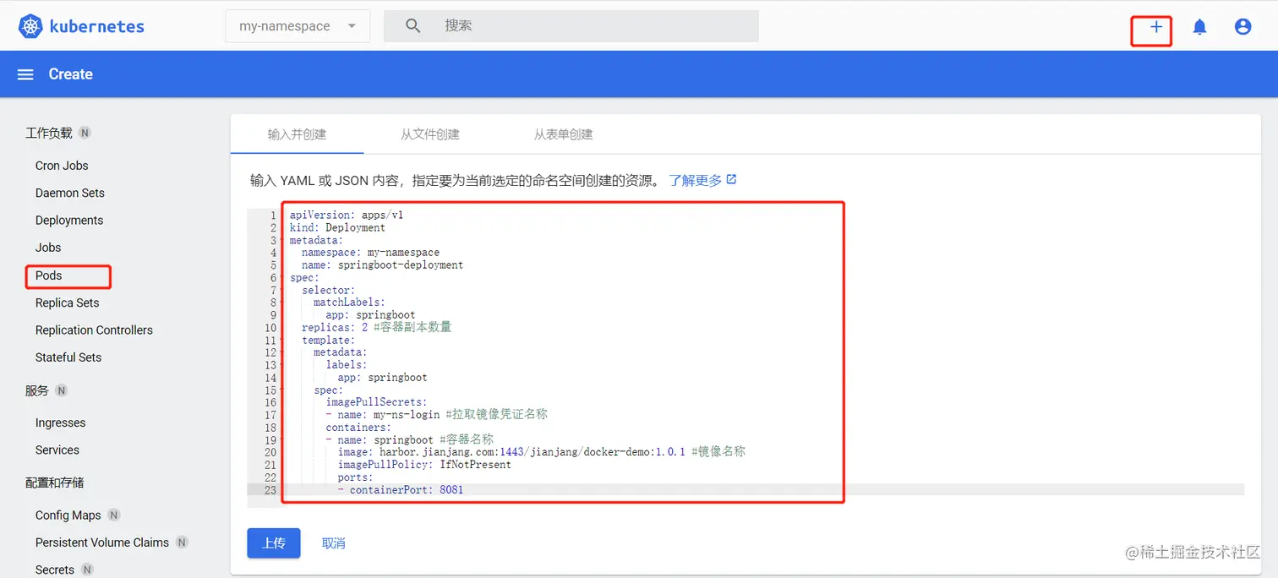Click the 'replicas: 2' line in editor
The image size is (1278, 578).
376,327
